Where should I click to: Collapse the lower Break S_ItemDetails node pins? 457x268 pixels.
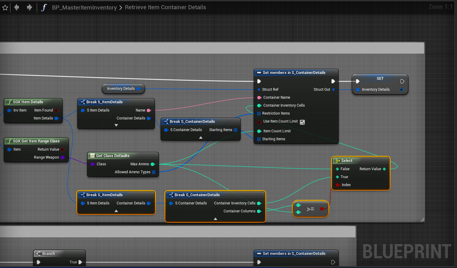point(116,211)
